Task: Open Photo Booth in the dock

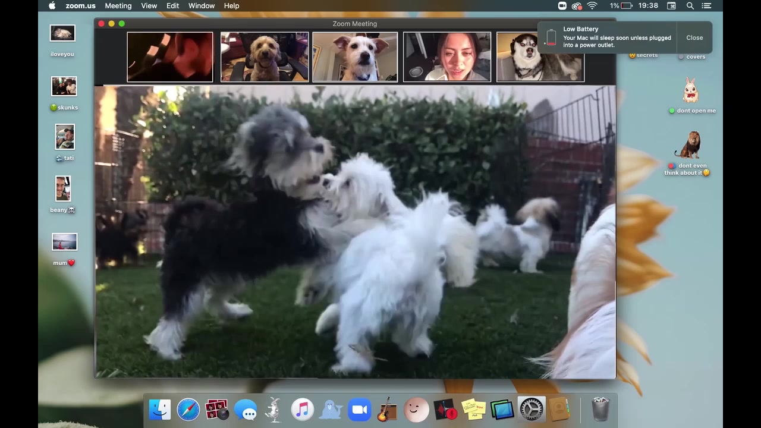Action: pos(216,410)
